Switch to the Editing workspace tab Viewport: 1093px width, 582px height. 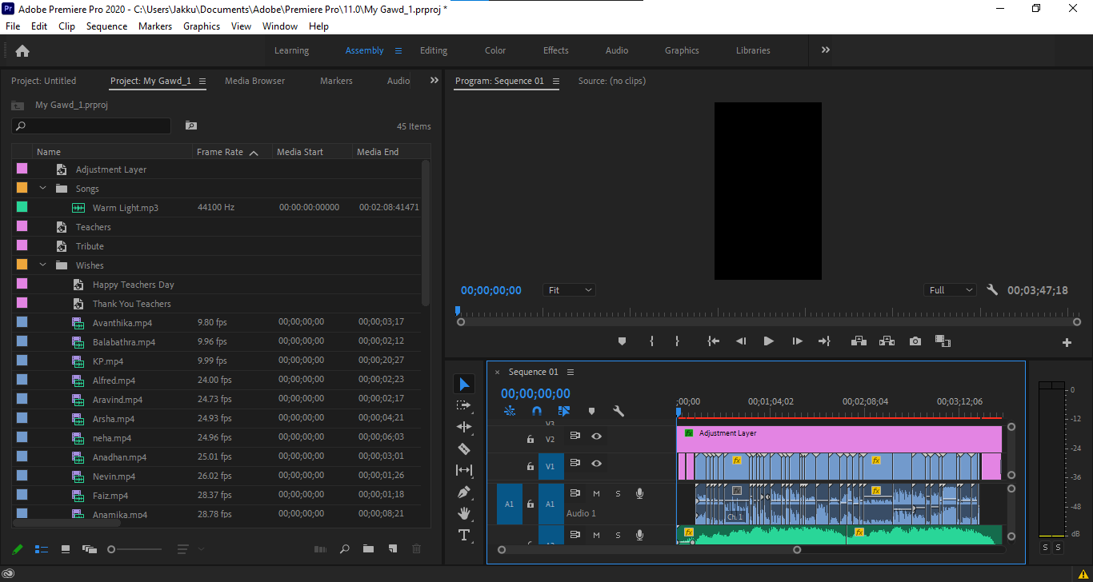pyautogui.click(x=434, y=50)
